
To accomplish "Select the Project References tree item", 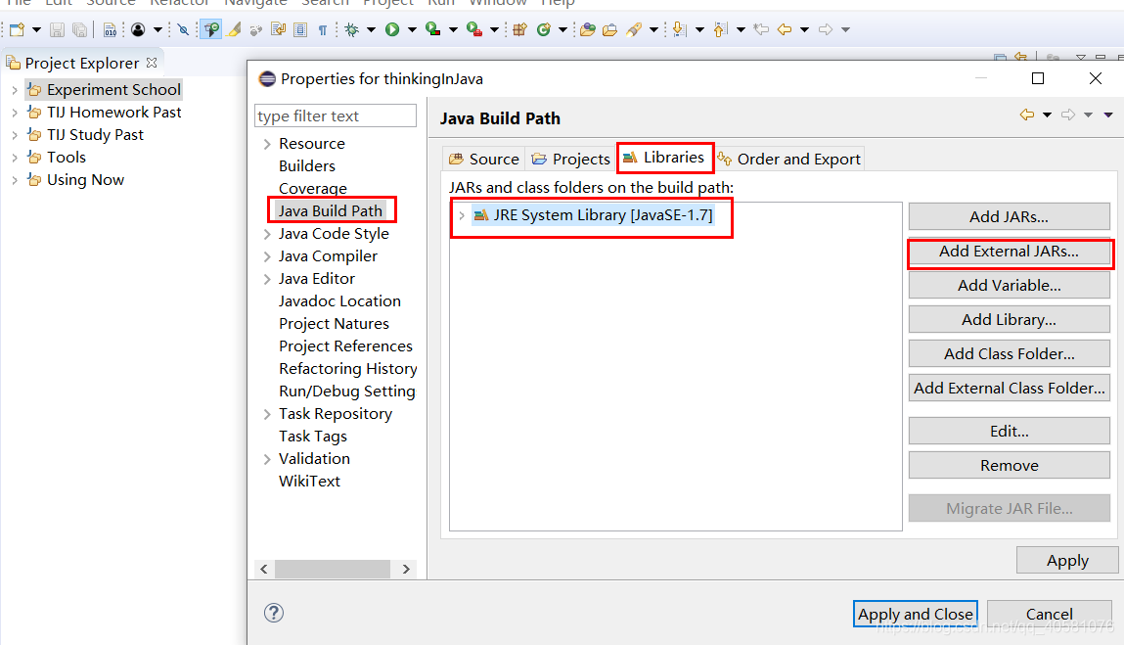I will (x=345, y=346).
